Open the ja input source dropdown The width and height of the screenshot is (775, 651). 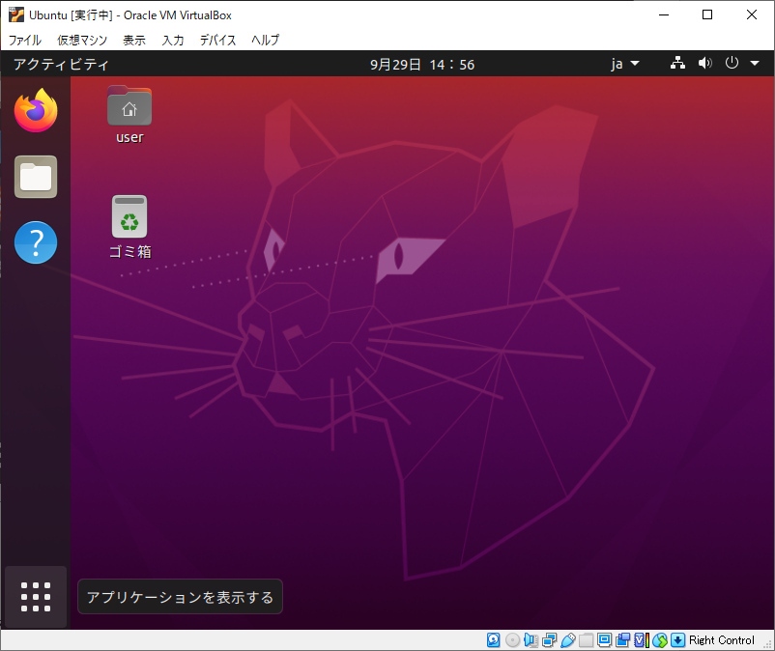pyautogui.click(x=625, y=64)
